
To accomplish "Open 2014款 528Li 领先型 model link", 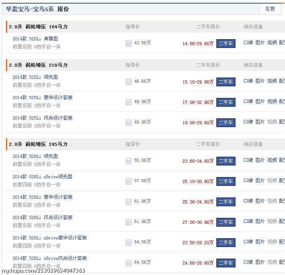I will [35, 156].
